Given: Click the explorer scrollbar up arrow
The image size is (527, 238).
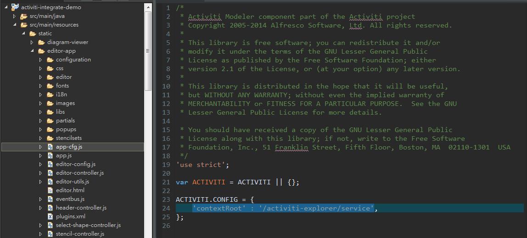Looking at the screenshot, I should coord(148,7).
